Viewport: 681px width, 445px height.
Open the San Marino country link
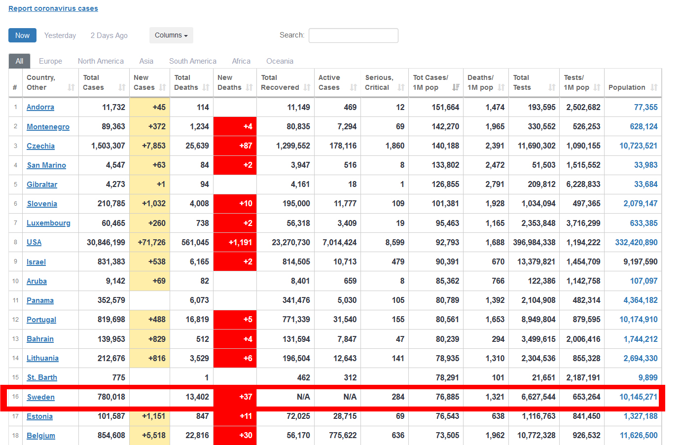point(46,165)
